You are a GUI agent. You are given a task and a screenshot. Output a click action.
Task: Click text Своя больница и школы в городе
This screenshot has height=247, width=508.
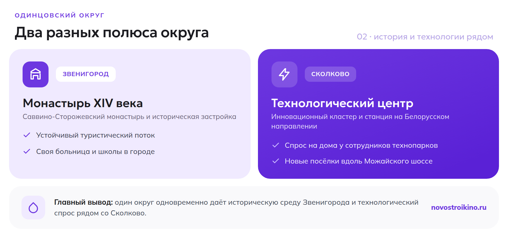tap(95, 152)
